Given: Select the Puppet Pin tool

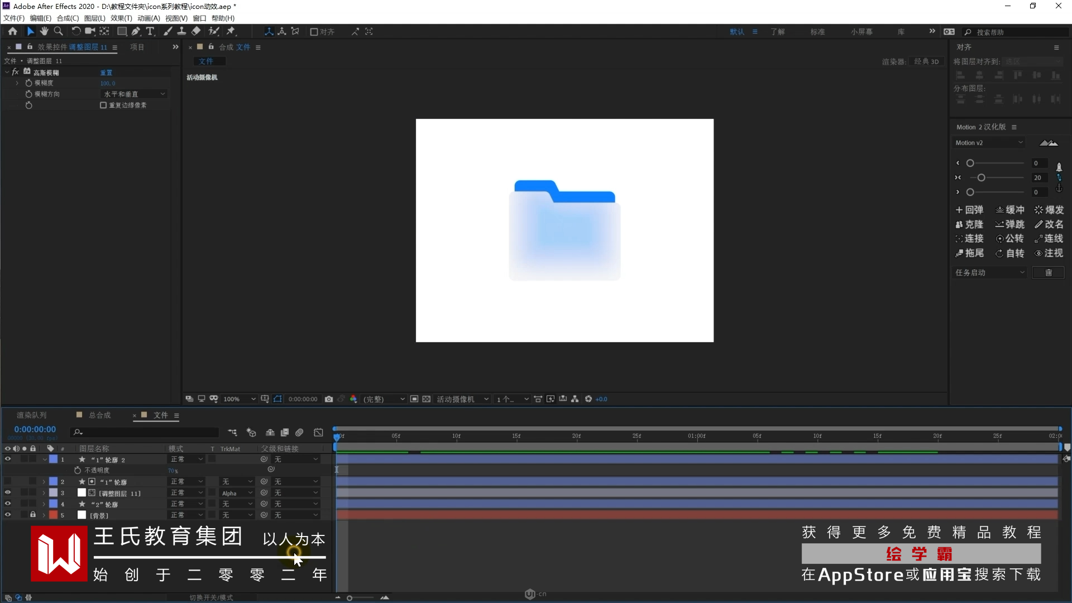Looking at the screenshot, I should coord(231,31).
